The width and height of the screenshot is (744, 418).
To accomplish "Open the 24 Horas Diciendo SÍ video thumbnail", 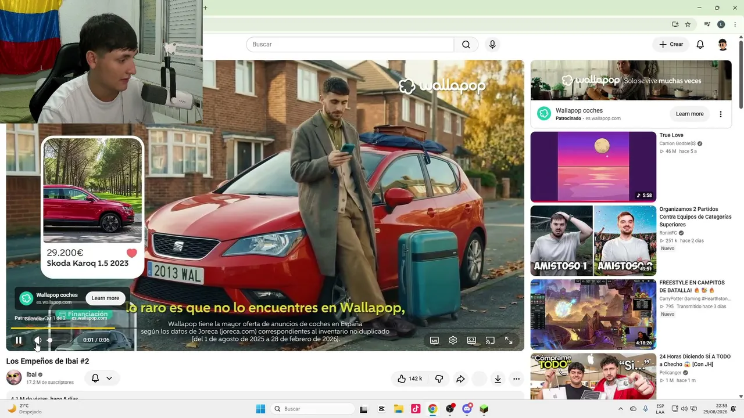I will 593,376.
